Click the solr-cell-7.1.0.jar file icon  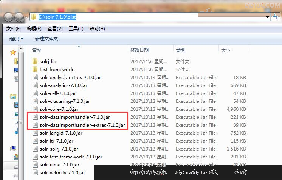(x=35, y=93)
